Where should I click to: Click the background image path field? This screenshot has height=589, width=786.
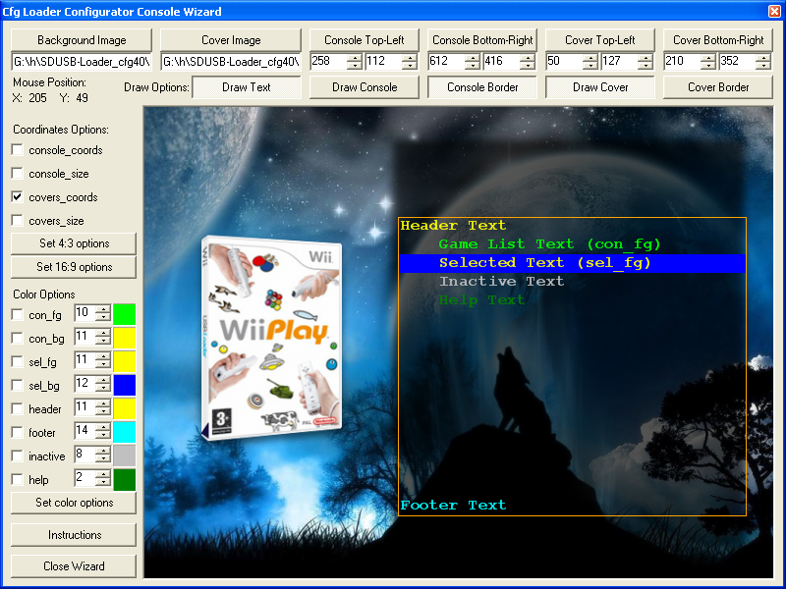(x=82, y=62)
